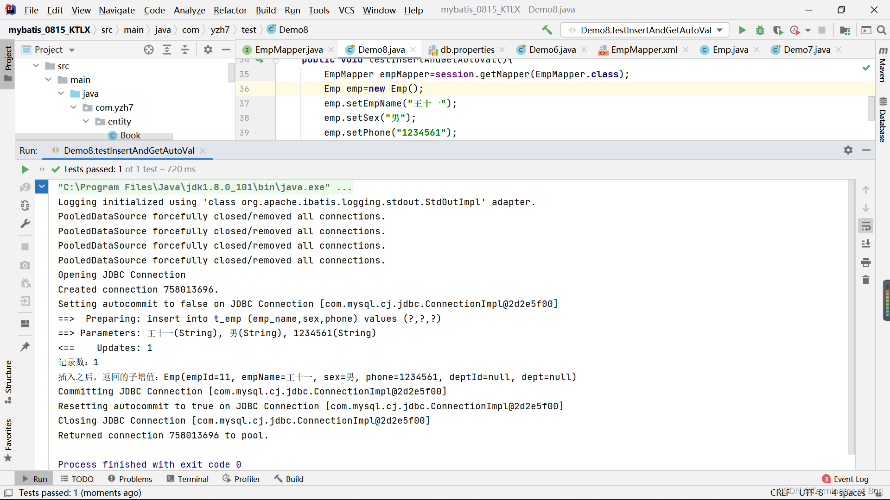The image size is (890, 500).
Task: Click the Print icon in console
Action: (x=865, y=262)
